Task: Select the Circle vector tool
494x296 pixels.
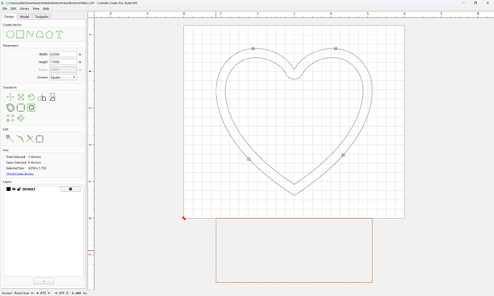Action: pos(10,34)
